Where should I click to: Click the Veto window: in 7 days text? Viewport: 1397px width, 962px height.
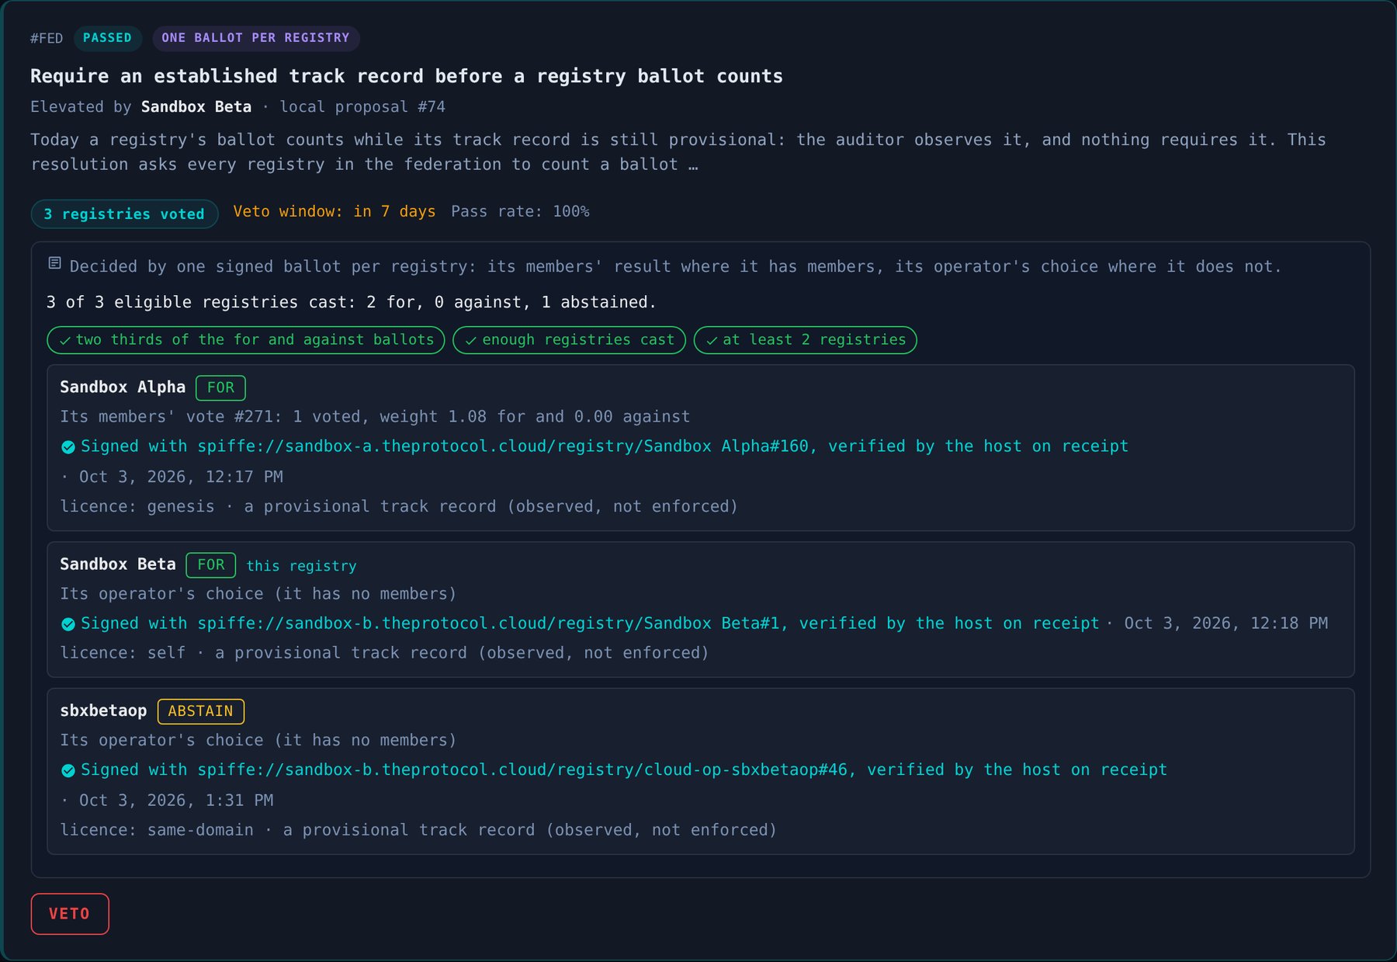point(335,211)
